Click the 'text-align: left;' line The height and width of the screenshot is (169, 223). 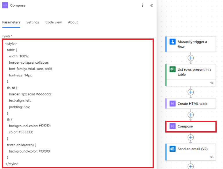20,100
